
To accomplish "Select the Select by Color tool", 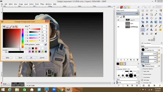I will pos(160,10).
